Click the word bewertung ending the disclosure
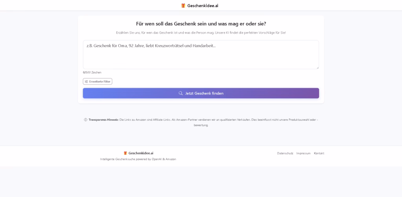Screen dimensions: 402x197 201,125
